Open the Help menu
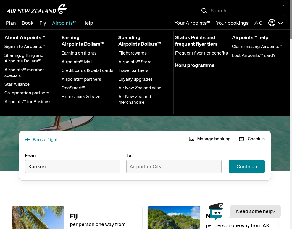This screenshot has width=292, height=229. pos(88,23)
